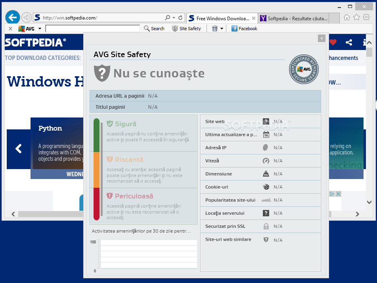Click the Checked by AVG Secure Search badge
Screen dimensions: 377x283
coord(304,69)
